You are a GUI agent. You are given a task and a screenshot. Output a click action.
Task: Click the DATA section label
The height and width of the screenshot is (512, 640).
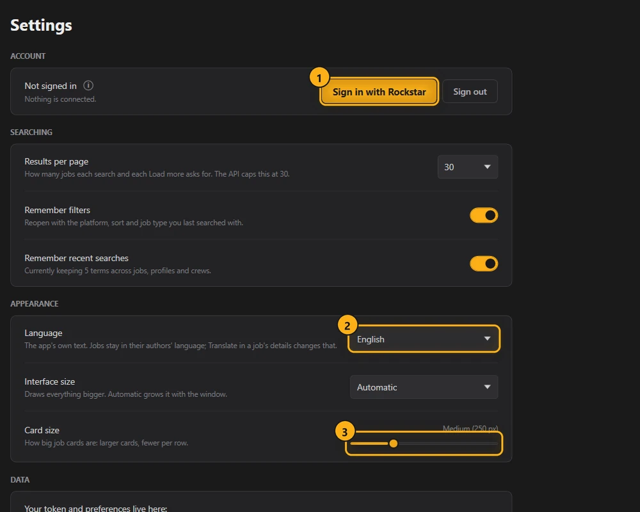tap(20, 480)
